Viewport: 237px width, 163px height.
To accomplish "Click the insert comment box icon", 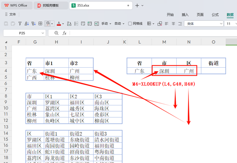I will 83,24.
